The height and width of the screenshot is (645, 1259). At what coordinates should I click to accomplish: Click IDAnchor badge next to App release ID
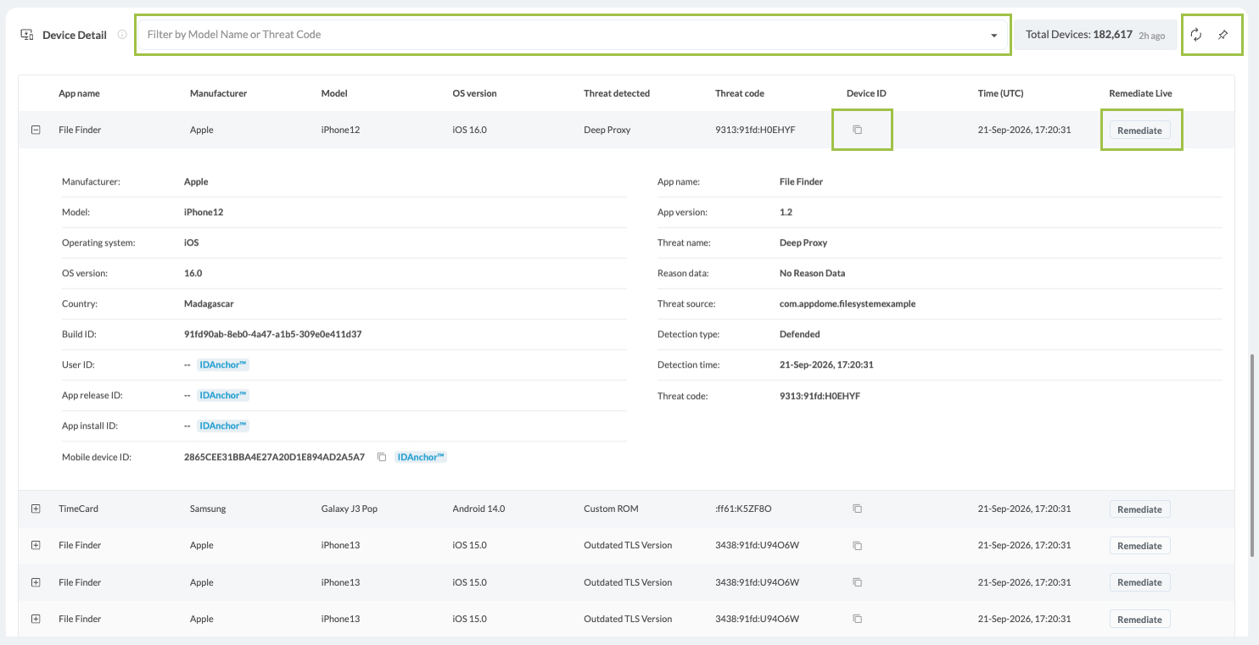[223, 395]
